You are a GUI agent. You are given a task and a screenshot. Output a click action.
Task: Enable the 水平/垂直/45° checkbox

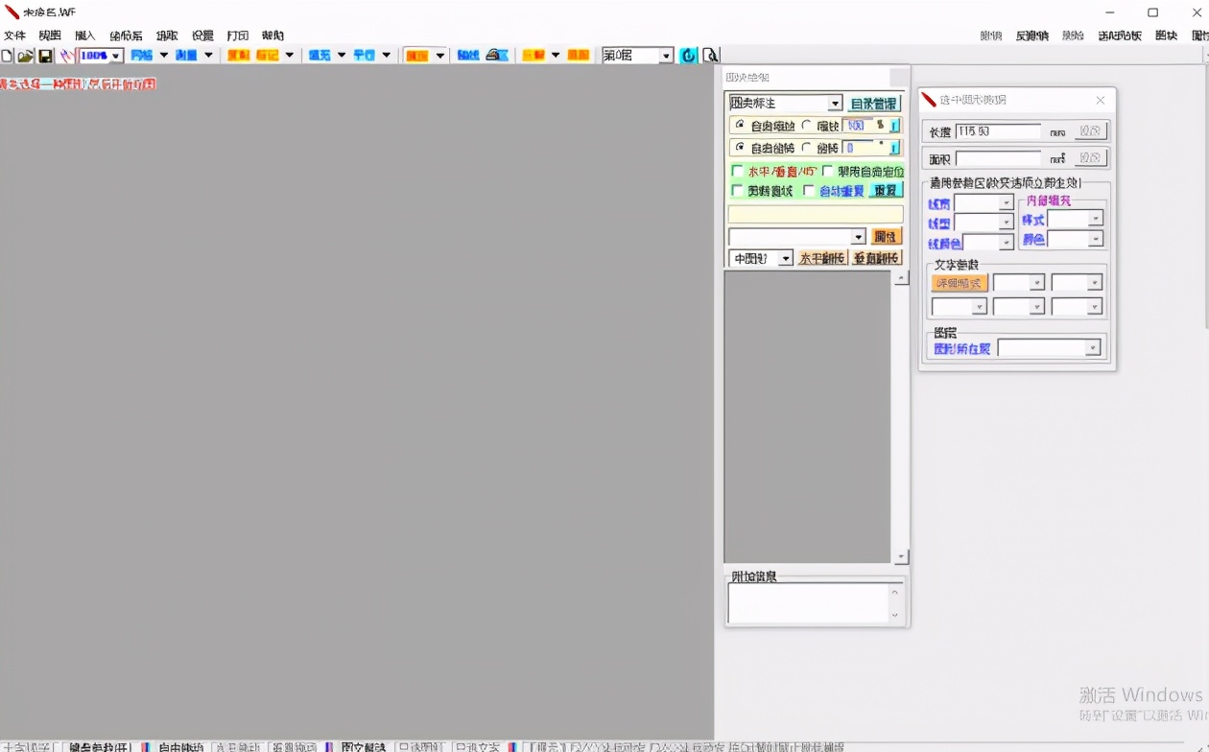pyautogui.click(x=737, y=171)
